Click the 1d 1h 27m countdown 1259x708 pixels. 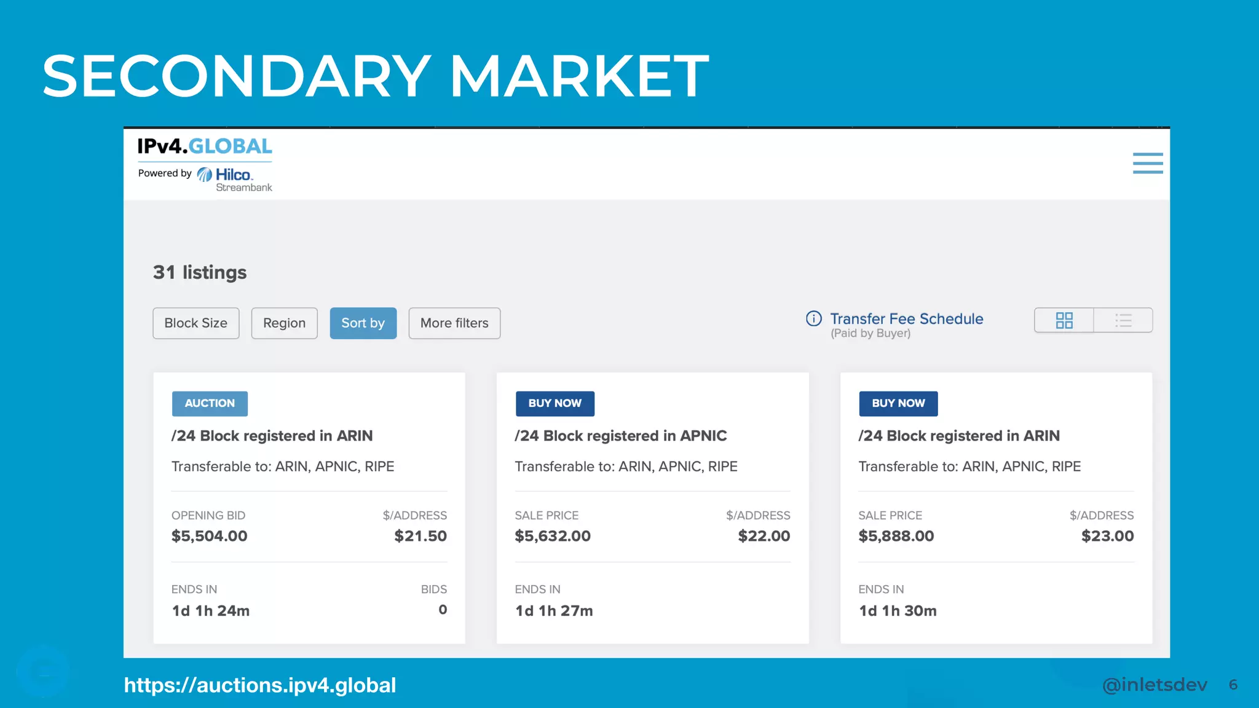(554, 611)
